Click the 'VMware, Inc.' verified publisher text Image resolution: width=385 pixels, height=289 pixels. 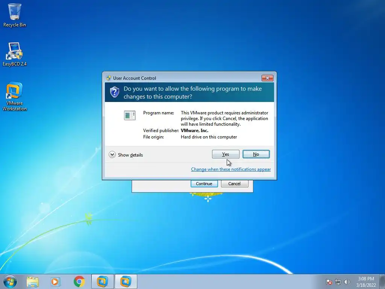point(194,131)
